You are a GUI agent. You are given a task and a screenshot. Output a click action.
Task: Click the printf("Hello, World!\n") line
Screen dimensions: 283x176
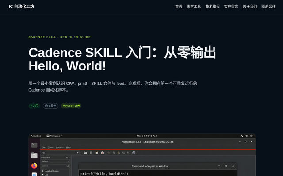click(104, 174)
